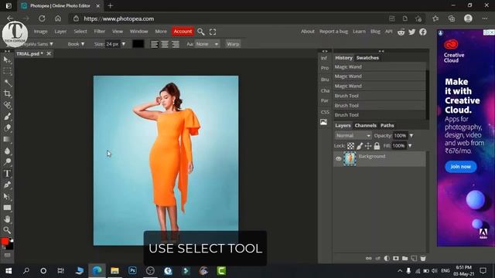Align text right
Viewport: 495px width, 278px height.
click(176, 44)
